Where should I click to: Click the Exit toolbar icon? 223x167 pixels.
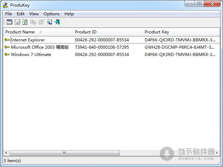pos(57,22)
